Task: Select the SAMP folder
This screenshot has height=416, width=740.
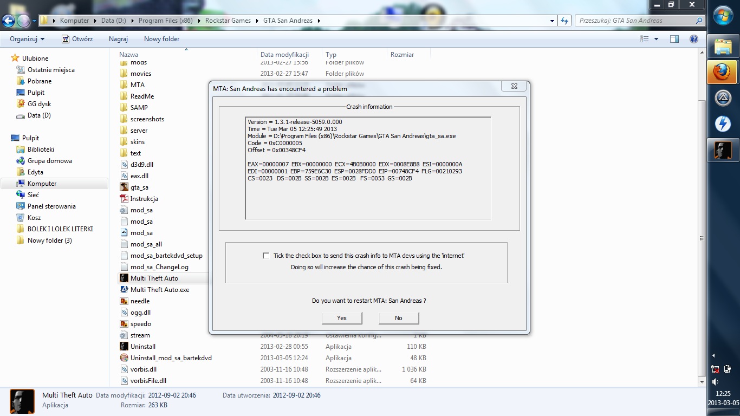Action: click(x=139, y=108)
